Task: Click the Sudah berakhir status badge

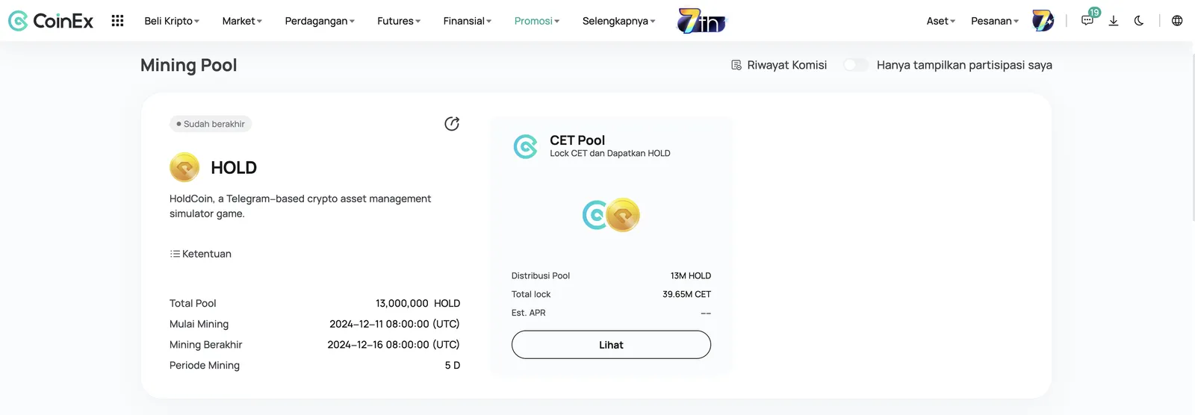Action: coord(211,124)
